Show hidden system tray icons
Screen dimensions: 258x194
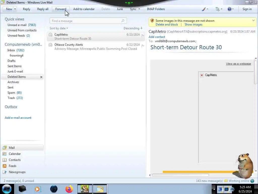(214, 189)
